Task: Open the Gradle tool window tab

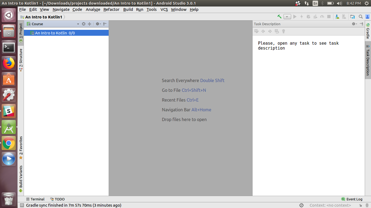Action: (368, 31)
